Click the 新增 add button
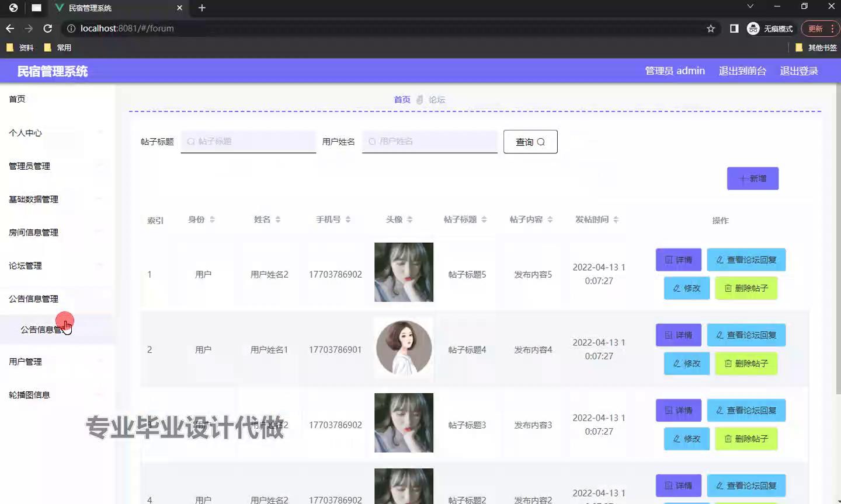841x504 pixels. [x=753, y=178]
